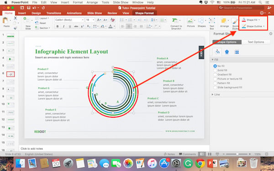Open the Shapes gallery

[x=202, y=23]
